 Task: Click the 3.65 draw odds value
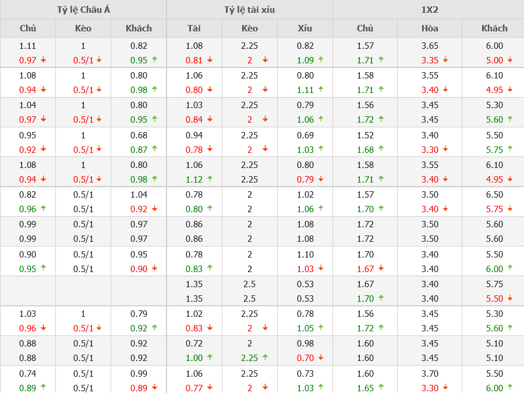click(430, 46)
